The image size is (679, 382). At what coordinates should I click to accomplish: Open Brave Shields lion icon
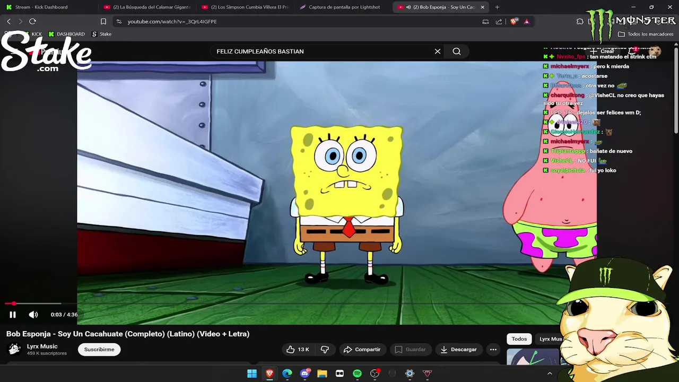(513, 22)
